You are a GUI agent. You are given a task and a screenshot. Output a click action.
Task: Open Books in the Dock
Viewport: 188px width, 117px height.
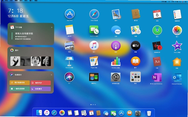click(x=129, y=113)
